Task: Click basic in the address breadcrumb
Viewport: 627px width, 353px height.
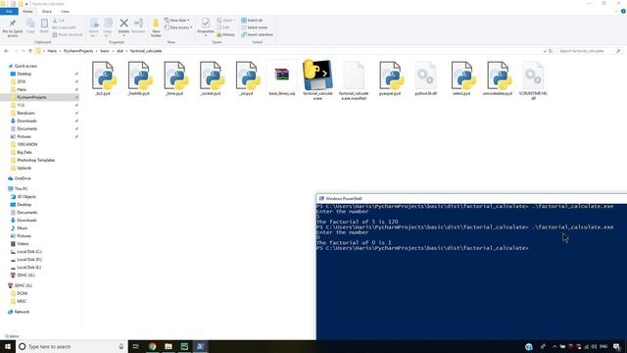Action: [105, 51]
